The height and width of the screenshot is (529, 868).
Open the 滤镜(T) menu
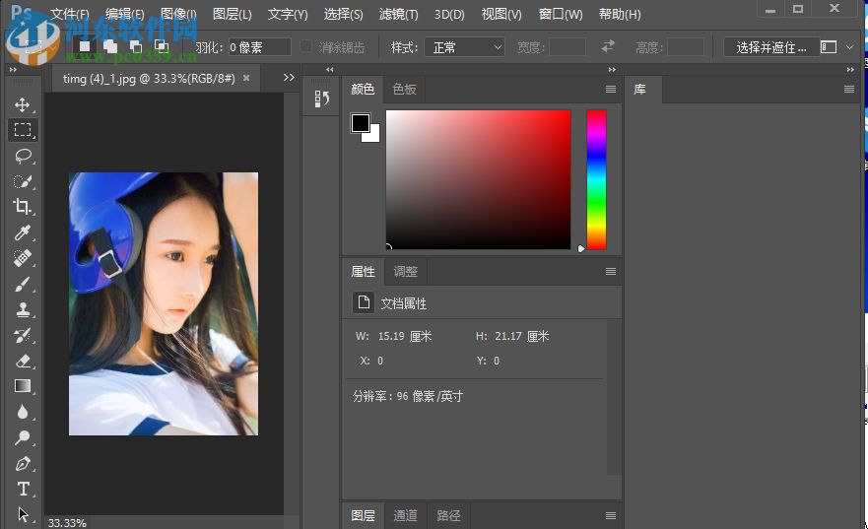click(399, 15)
